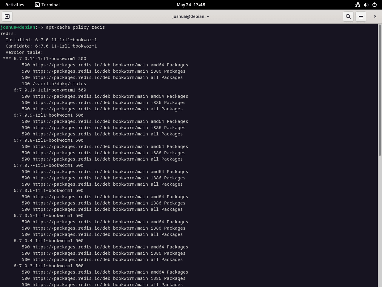Close the terminal window

point(375,16)
